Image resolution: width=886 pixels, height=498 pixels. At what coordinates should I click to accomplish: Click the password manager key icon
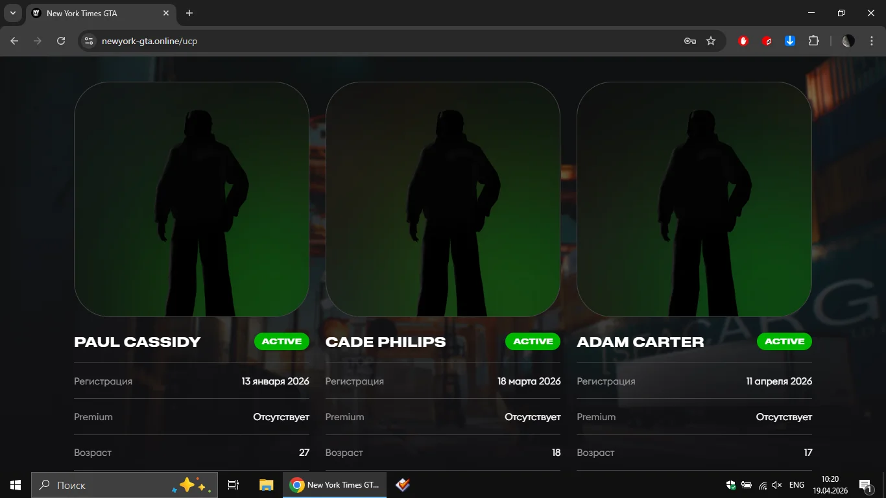(690, 41)
